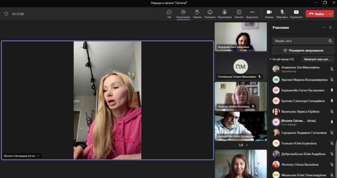The height and width of the screenshot is (178, 337).
Task: Open the Додатково (More) menu
Action: 252,12
